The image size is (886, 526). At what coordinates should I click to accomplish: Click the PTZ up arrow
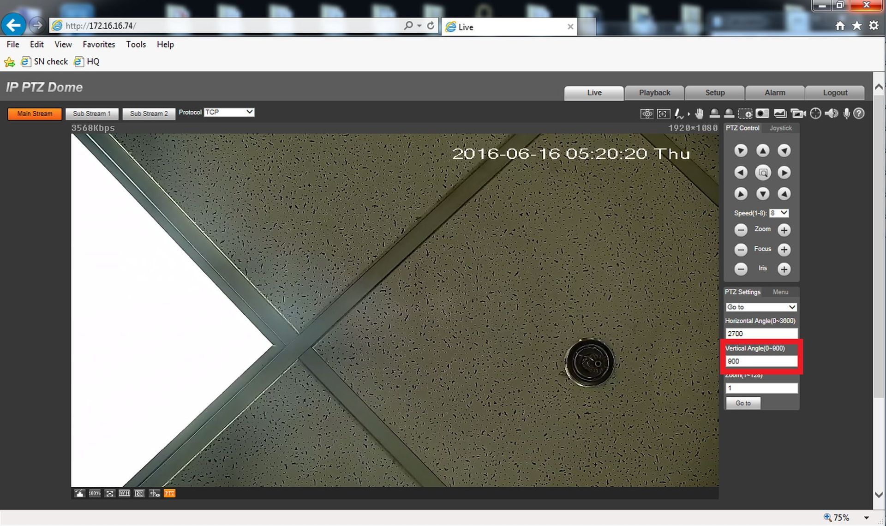tap(762, 150)
